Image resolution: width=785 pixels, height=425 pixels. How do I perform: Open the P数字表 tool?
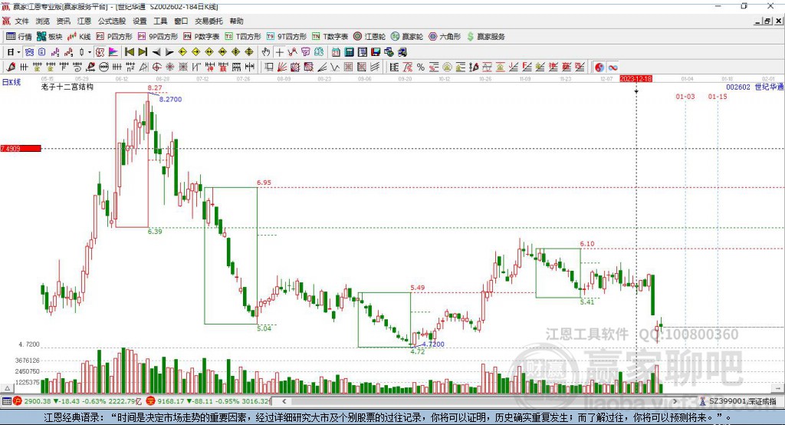[x=201, y=37]
